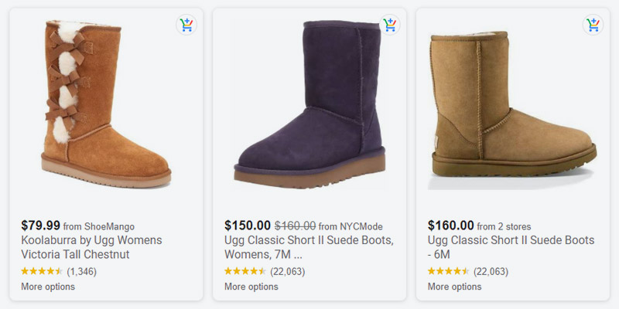Open the Koolaburra by Ugg Womens Victoria Tall title
Screen dimensions: 619x309
coord(91,247)
